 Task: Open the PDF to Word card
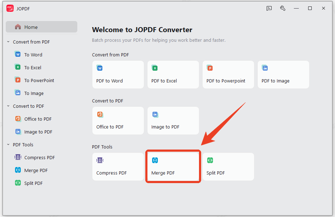[118, 75]
